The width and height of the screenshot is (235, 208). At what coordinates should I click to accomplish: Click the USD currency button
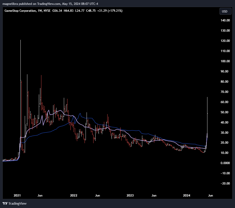(x=225, y=11)
